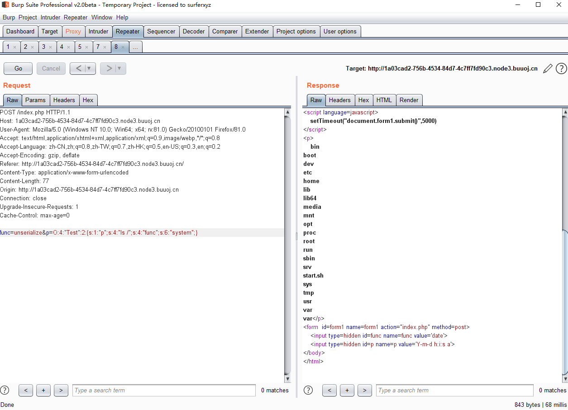Go to next match in response search
The width and height of the screenshot is (568, 410).
[x=365, y=390]
